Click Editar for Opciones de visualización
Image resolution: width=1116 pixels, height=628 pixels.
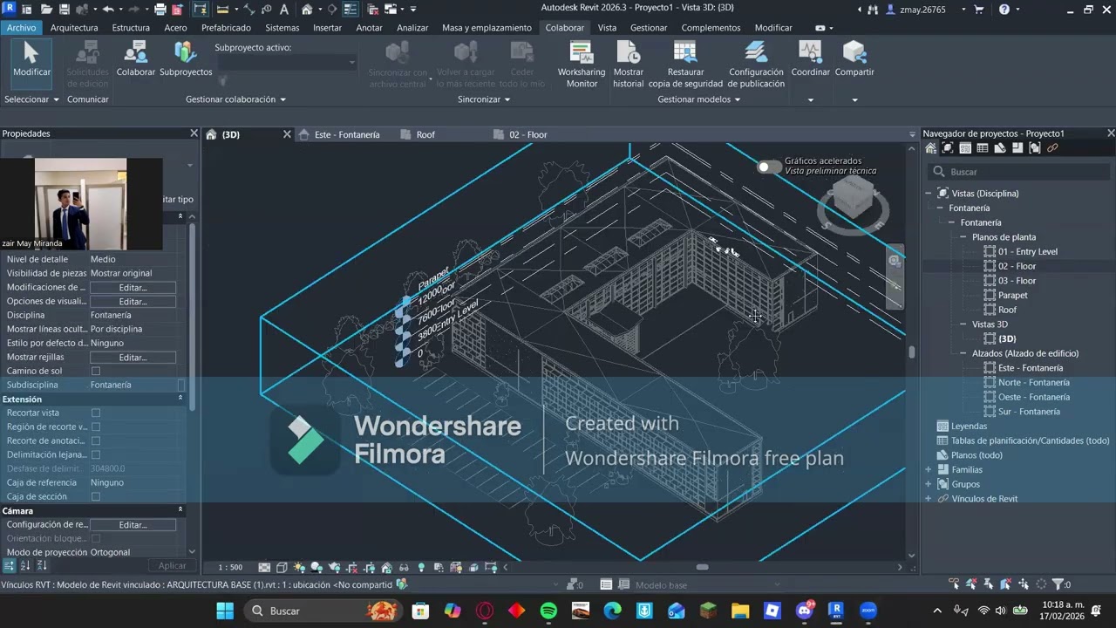133,301
